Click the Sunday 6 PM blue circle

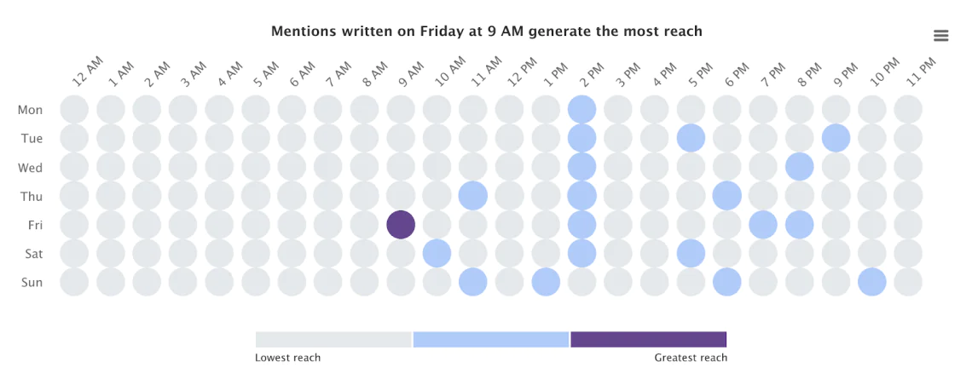pyautogui.click(x=726, y=282)
